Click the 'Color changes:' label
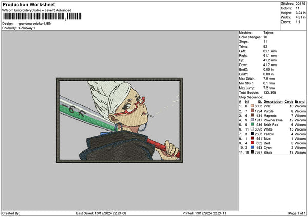The height and width of the screenshot is (217, 308). tap(251, 37)
